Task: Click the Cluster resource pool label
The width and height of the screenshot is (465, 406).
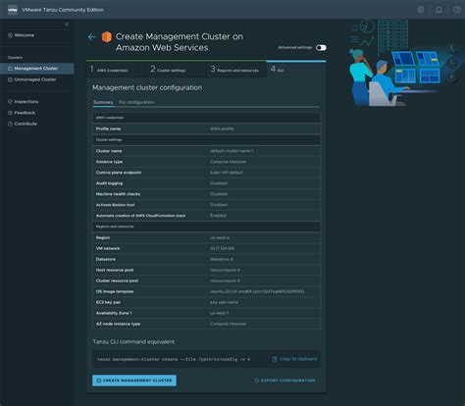Action: pos(117,280)
